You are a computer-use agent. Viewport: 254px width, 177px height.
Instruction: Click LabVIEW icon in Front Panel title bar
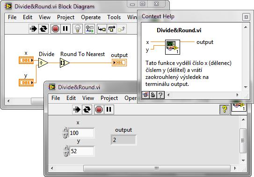52,87
